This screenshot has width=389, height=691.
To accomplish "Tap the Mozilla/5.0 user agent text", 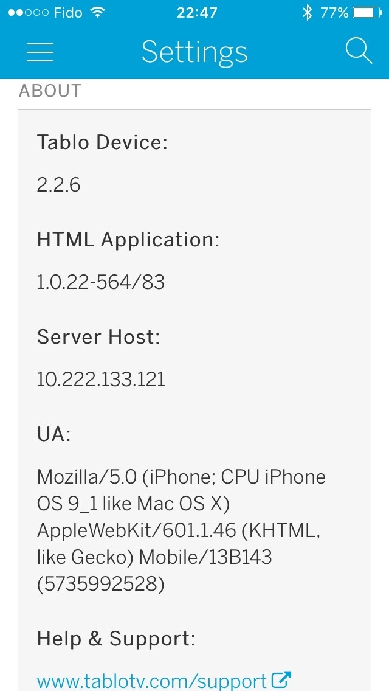I will click(181, 530).
